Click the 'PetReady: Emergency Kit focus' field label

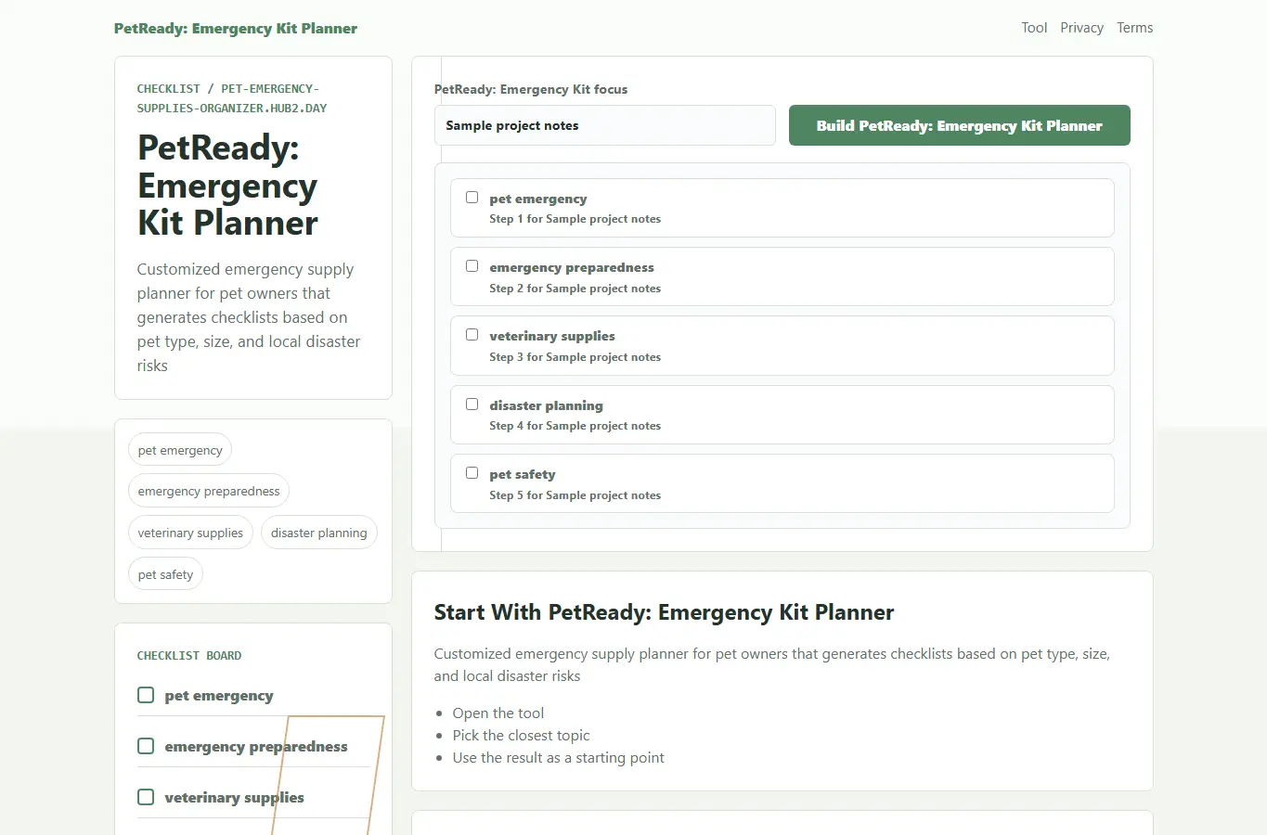[531, 89]
